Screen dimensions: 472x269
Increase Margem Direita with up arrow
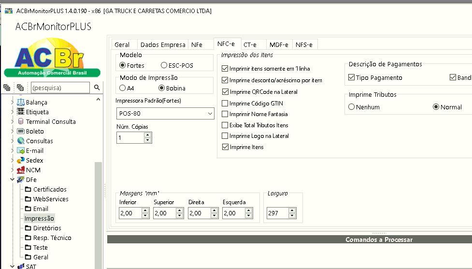pyautogui.click(x=215, y=210)
